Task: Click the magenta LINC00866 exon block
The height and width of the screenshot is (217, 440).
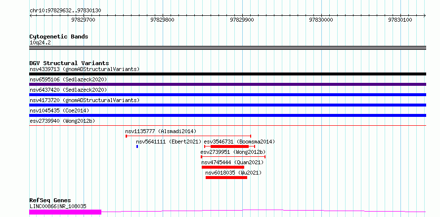Action: tap(65, 212)
